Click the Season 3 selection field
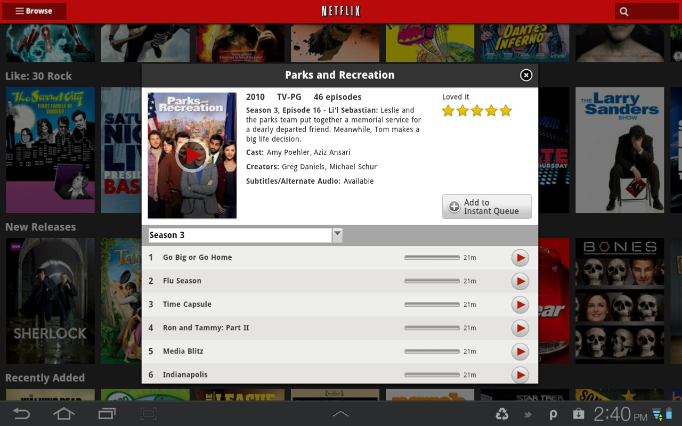Image resolution: width=682 pixels, height=426 pixels. pos(239,235)
